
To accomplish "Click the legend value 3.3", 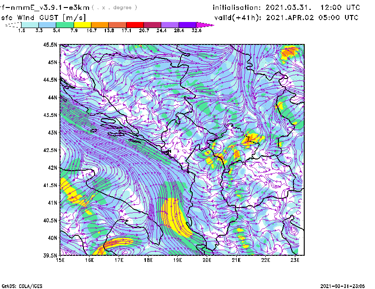I will (39, 30).
